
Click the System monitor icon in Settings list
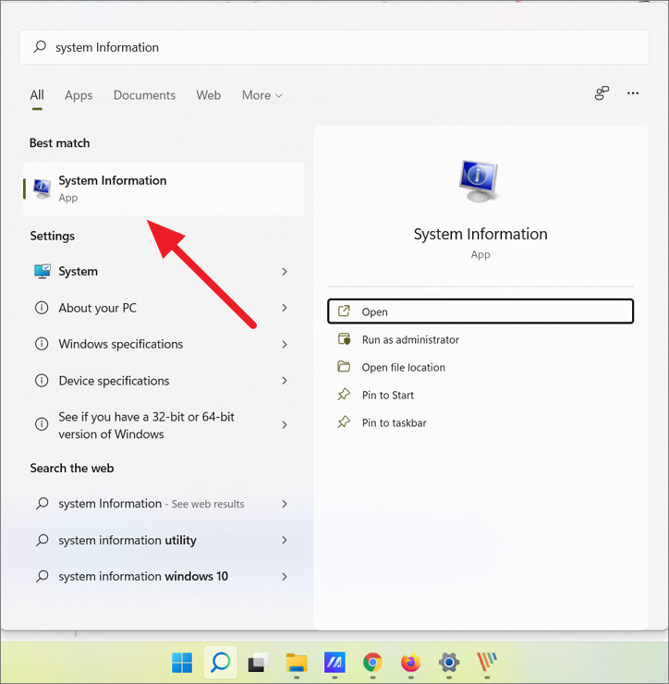pos(42,272)
